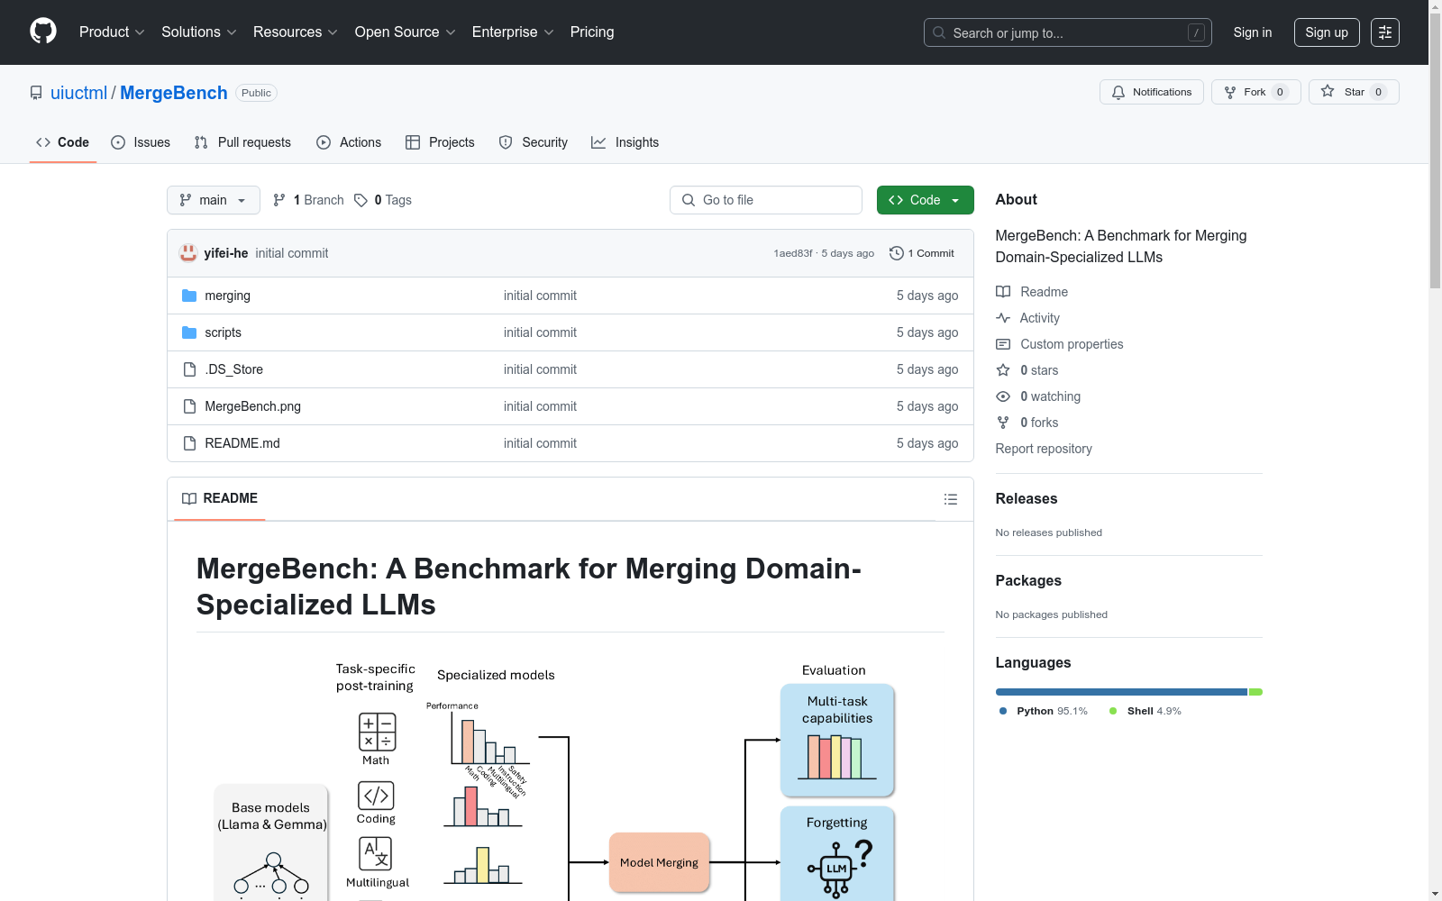Open the Releases heading link

[x=1027, y=498]
